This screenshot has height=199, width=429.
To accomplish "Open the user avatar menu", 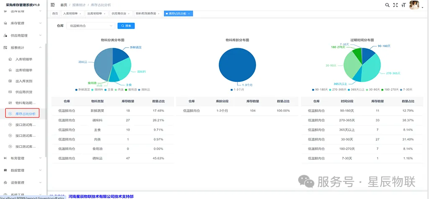I will 414,5.
